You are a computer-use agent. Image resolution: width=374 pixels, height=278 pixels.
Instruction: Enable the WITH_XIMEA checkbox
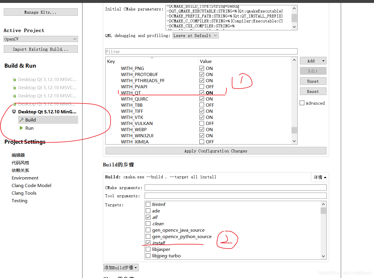point(202,142)
